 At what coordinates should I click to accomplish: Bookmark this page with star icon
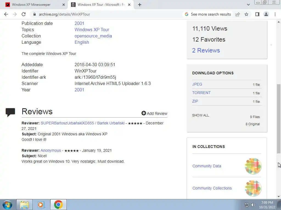(x=246, y=14)
